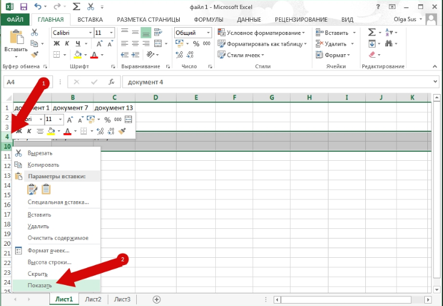This screenshot has width=443, height=306.
Task: Choose Показать in the context menu
Action: click(57, 285)
